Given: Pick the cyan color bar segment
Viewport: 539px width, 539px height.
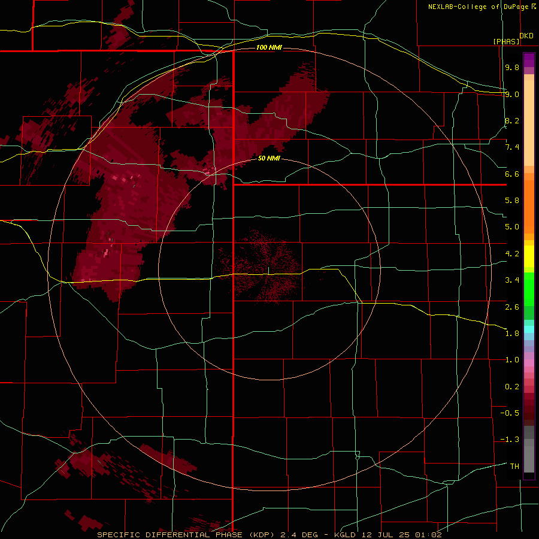Looking at the screenshot, I should (x=529, y=329).
